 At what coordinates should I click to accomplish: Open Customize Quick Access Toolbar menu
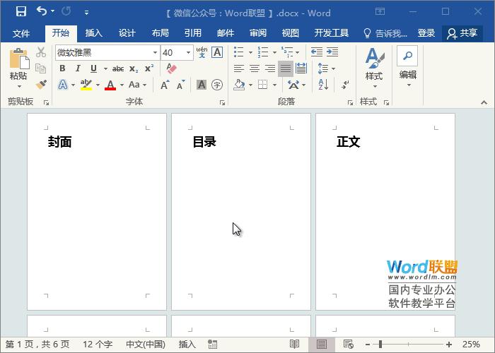coord(86,13)
